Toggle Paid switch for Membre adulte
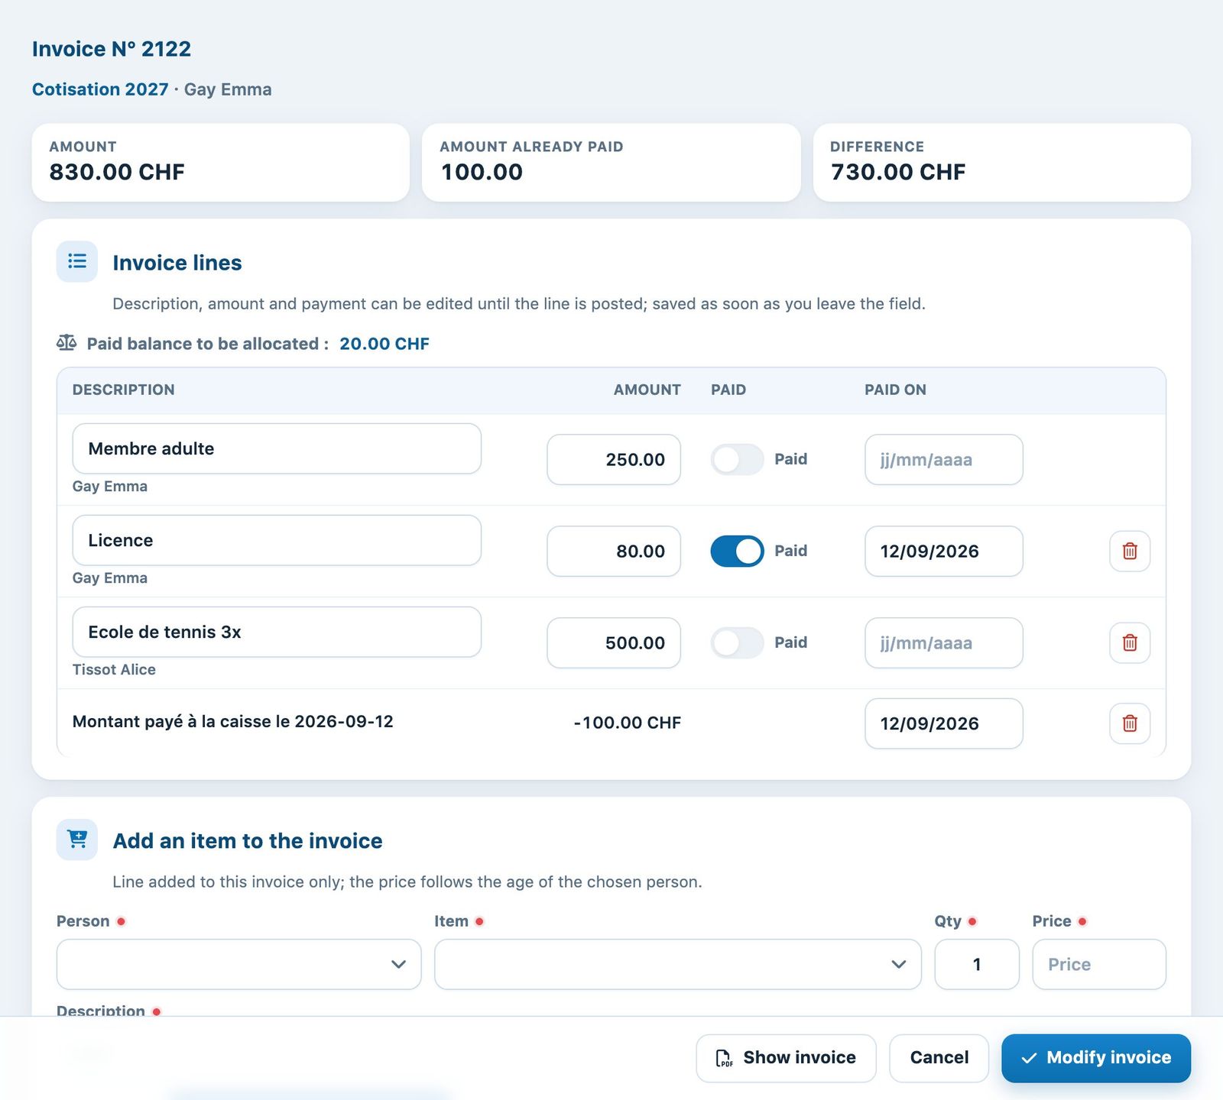This screenshot has width=1223, height=1100. coord(737,459)
